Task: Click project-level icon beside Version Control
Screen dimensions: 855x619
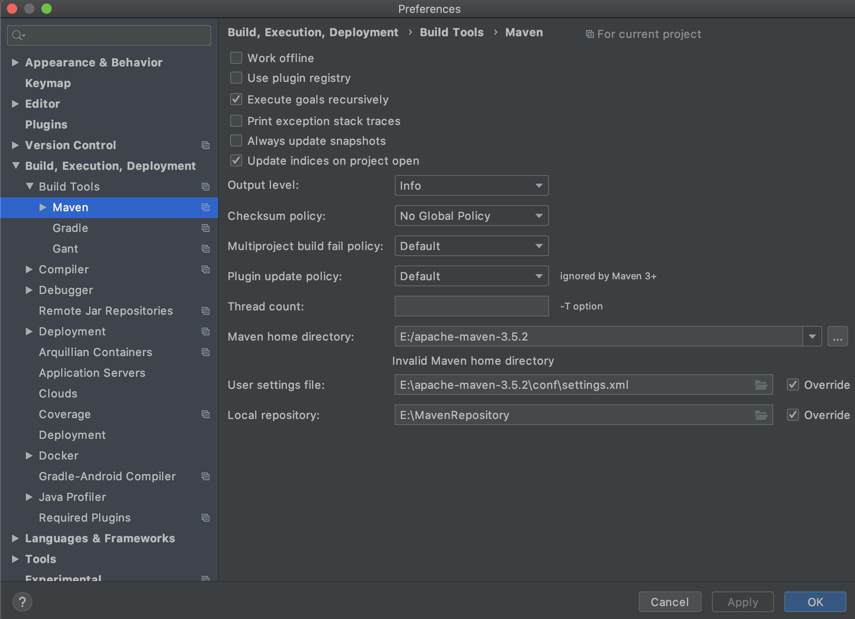Action: [206, 145]
